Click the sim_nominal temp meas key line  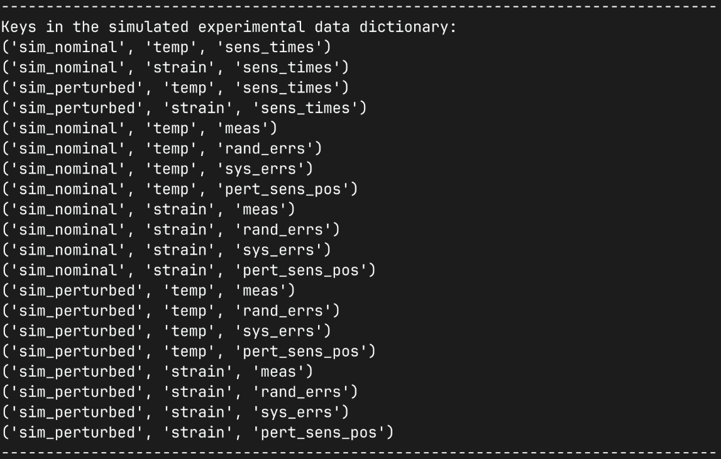pyautogui.click(x=139, y=128)
